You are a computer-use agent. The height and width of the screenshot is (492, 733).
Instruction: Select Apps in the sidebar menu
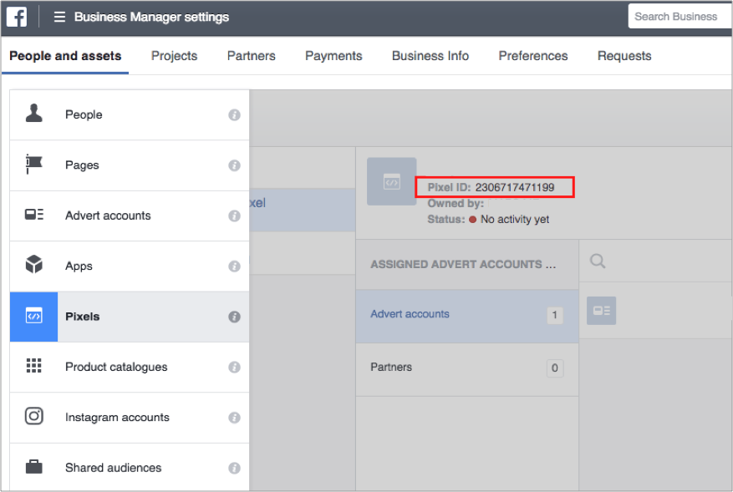click(130, 266)
